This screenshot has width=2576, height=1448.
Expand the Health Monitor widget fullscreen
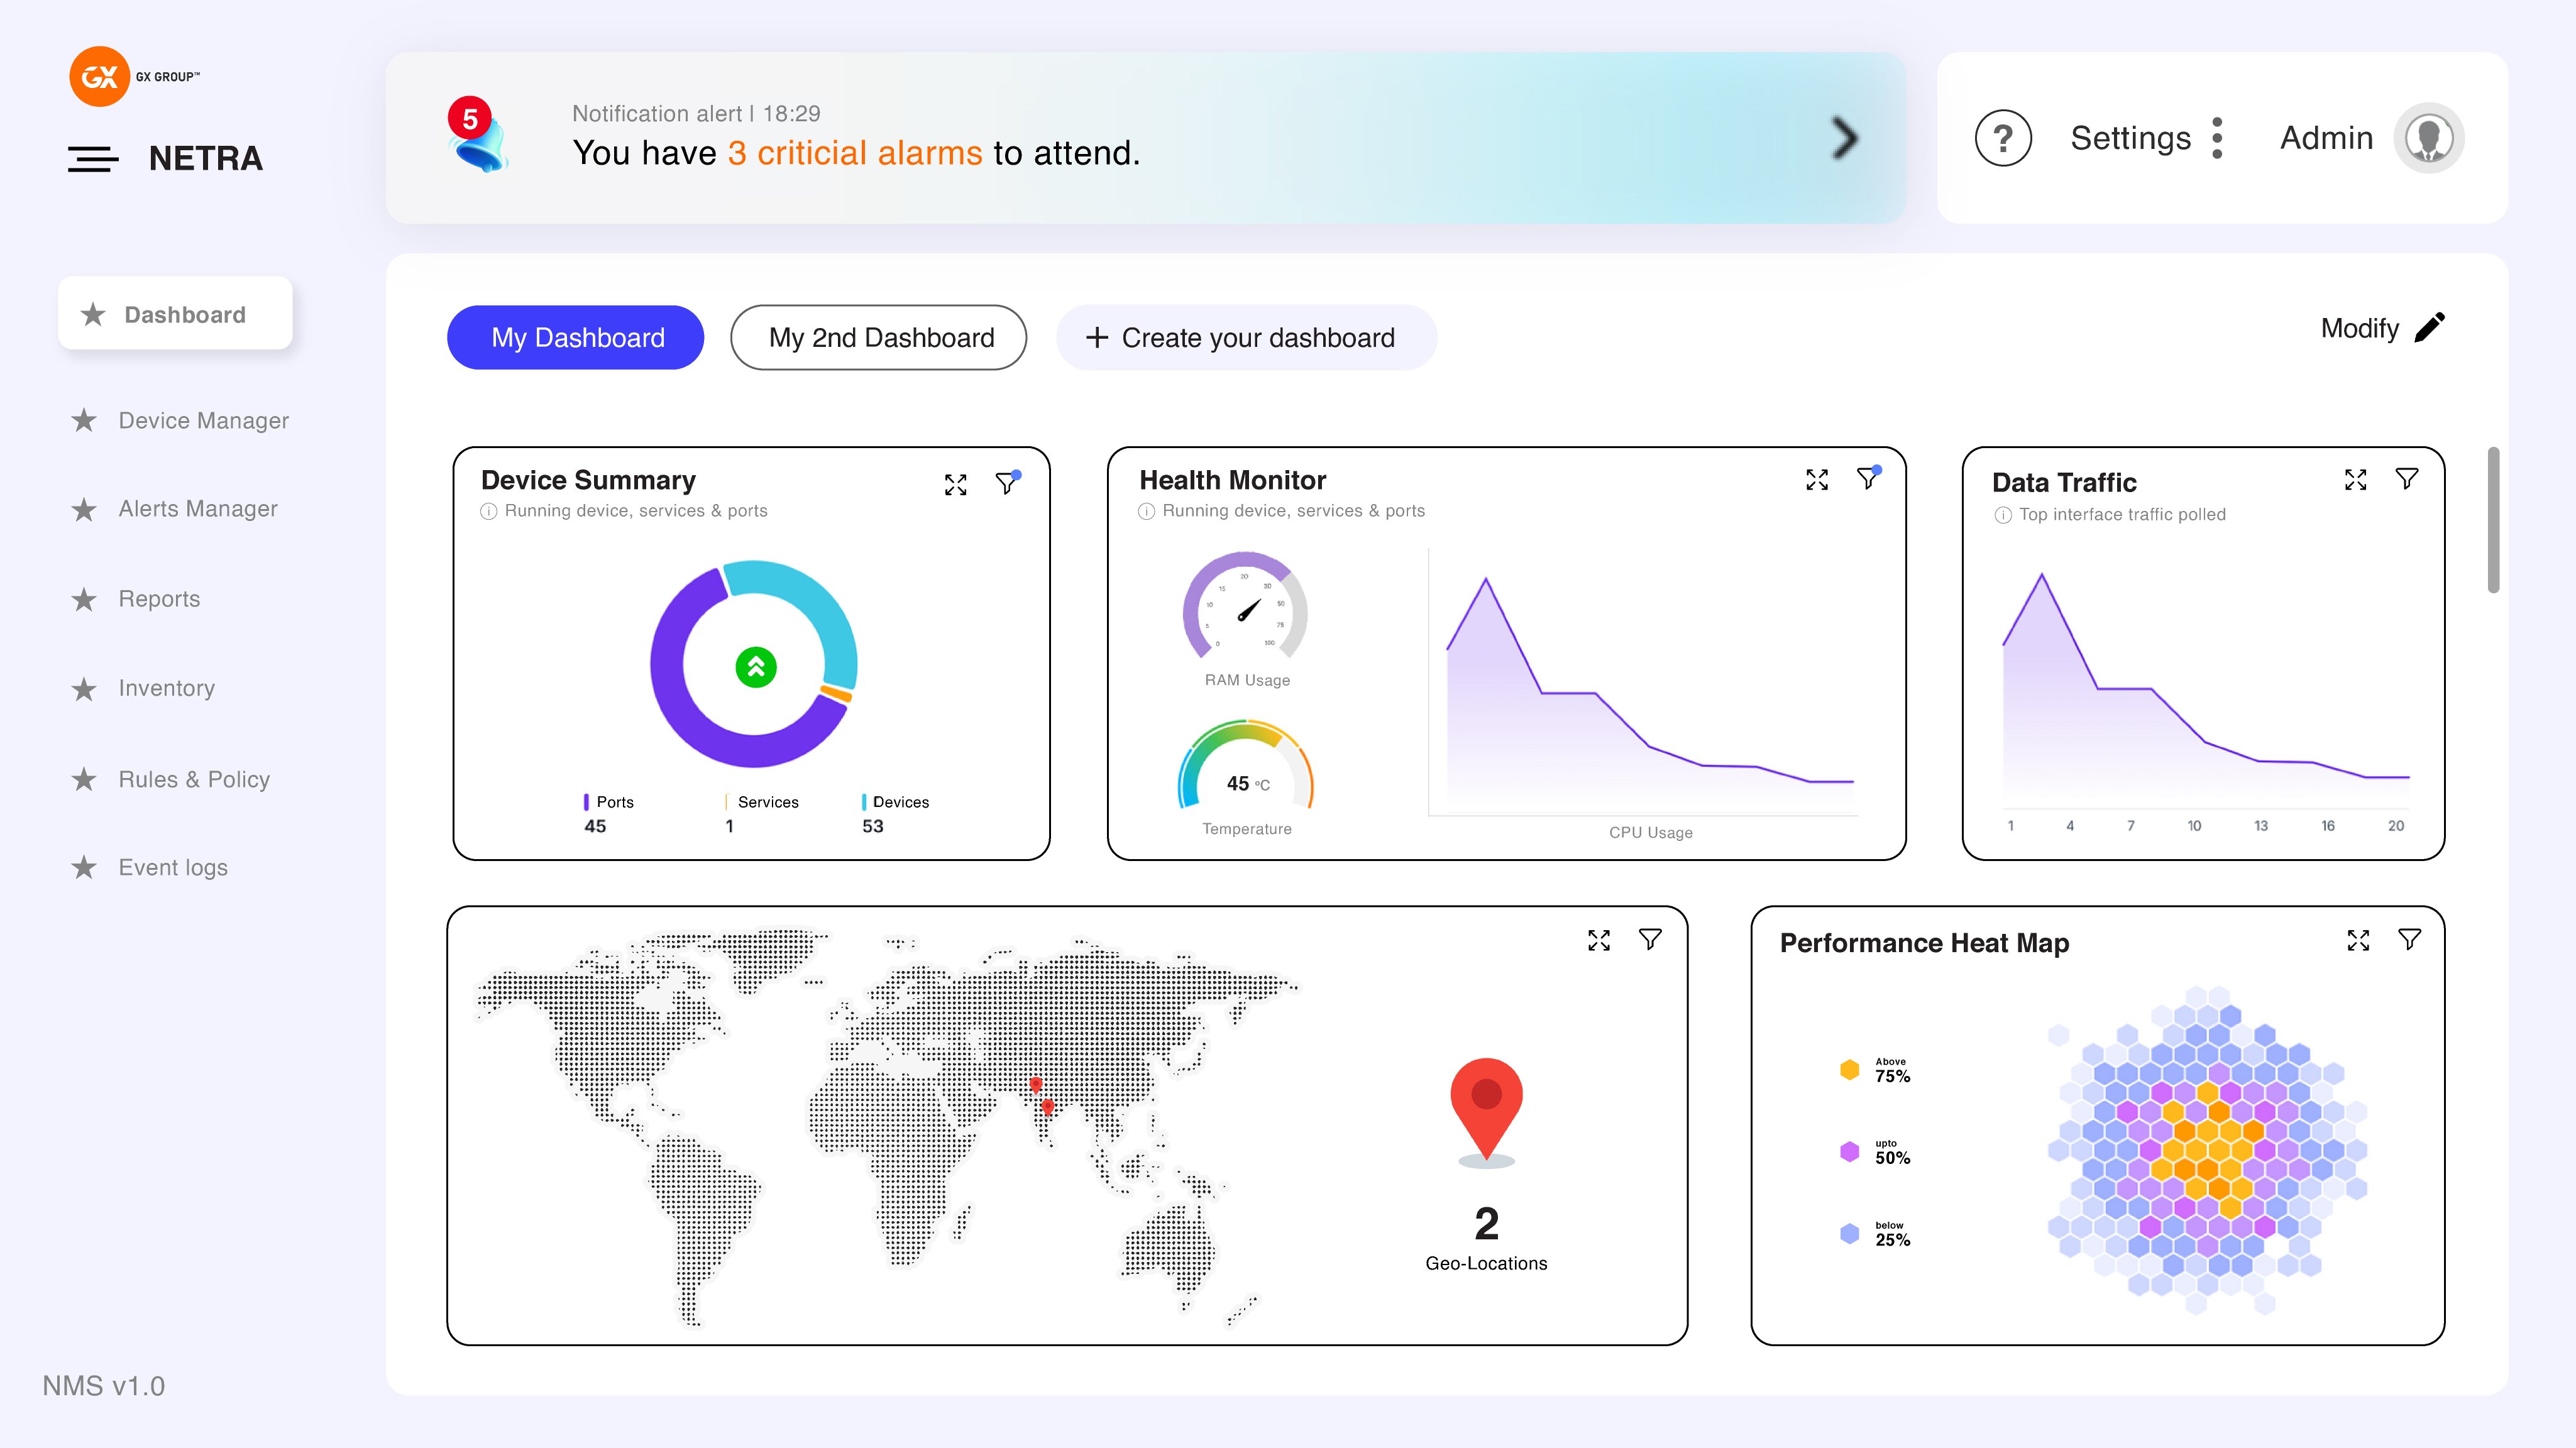point(1817,480)
